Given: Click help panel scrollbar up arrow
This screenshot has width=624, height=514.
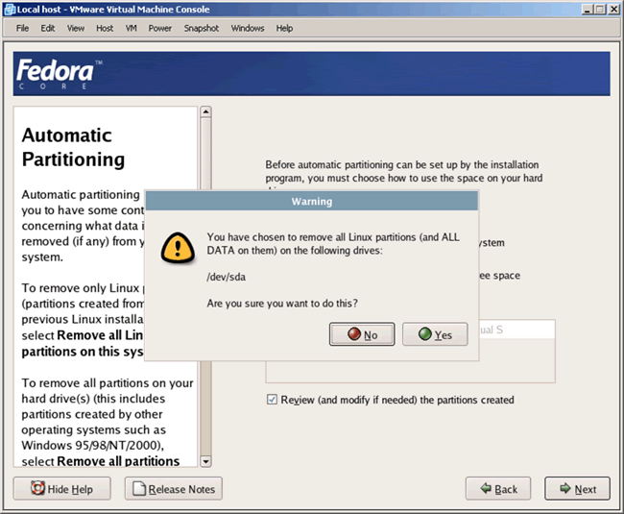Looking at the screenshot, I should (x=205, y=112).
